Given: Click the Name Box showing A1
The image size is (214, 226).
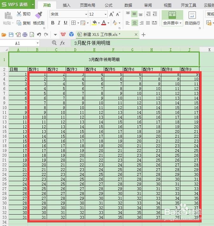Looking at the screenshot, I should click(18, 43).
